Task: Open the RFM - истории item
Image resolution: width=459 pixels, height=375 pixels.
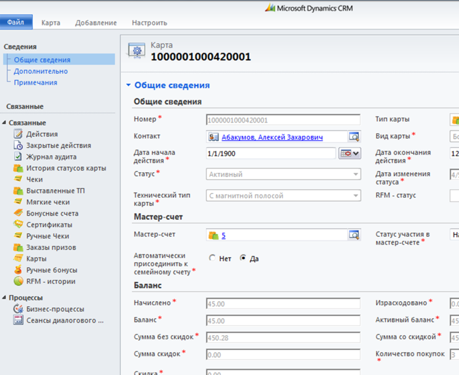Action: tap(50, 282)
